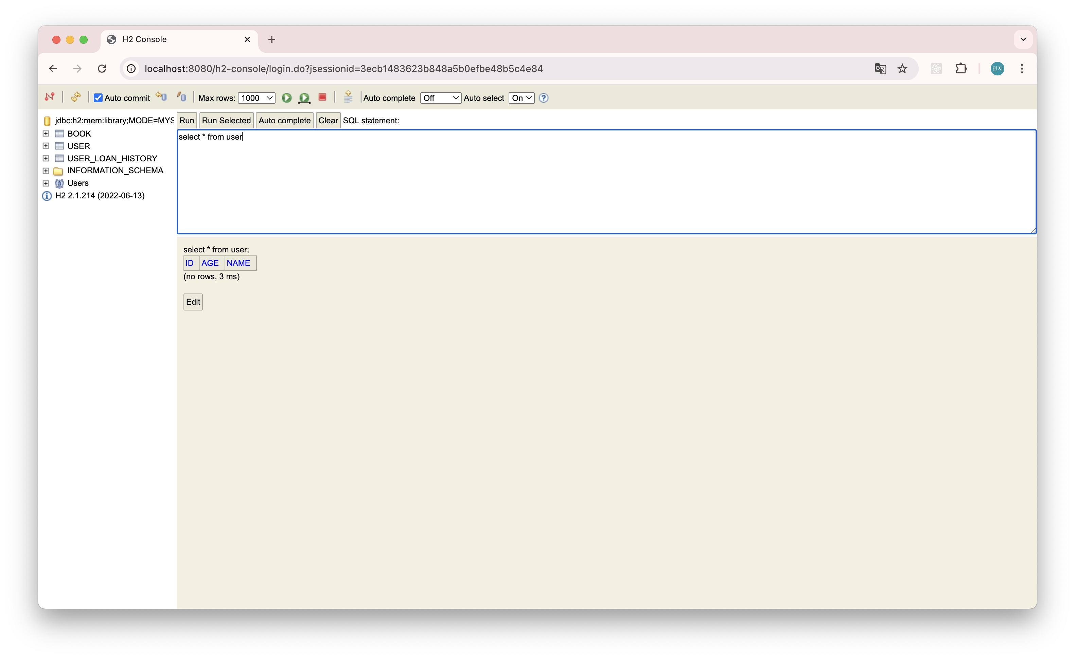Open a new browser tab

(x=272, y=39)
